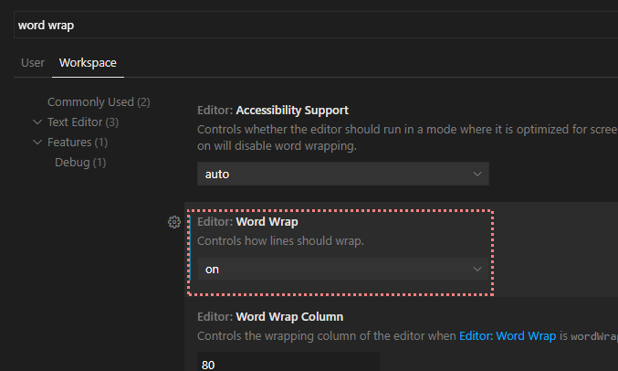Select Commonly Used (2) category
Screen dimensions: 618x371
pyautogui.click(x=99, y=101)
